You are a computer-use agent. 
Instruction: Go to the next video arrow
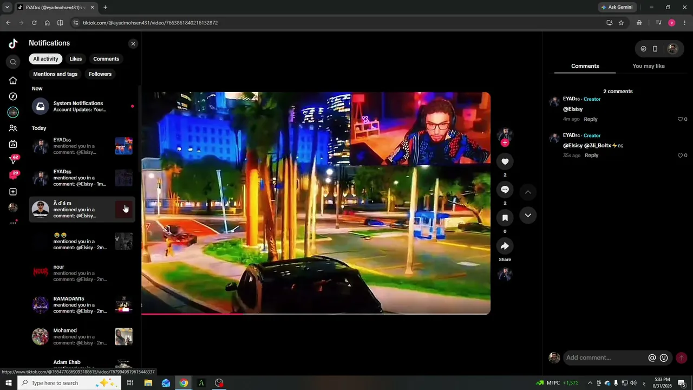(x=528, y=215)
